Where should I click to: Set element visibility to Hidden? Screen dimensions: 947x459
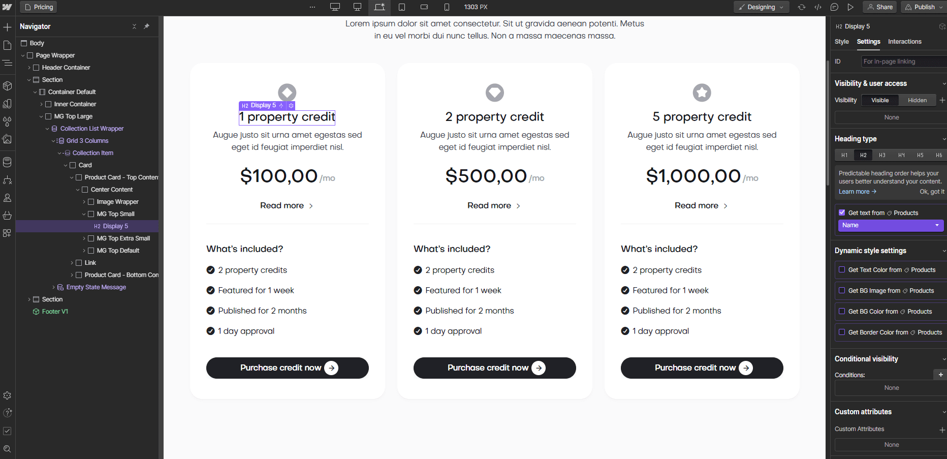coord(918,100)
